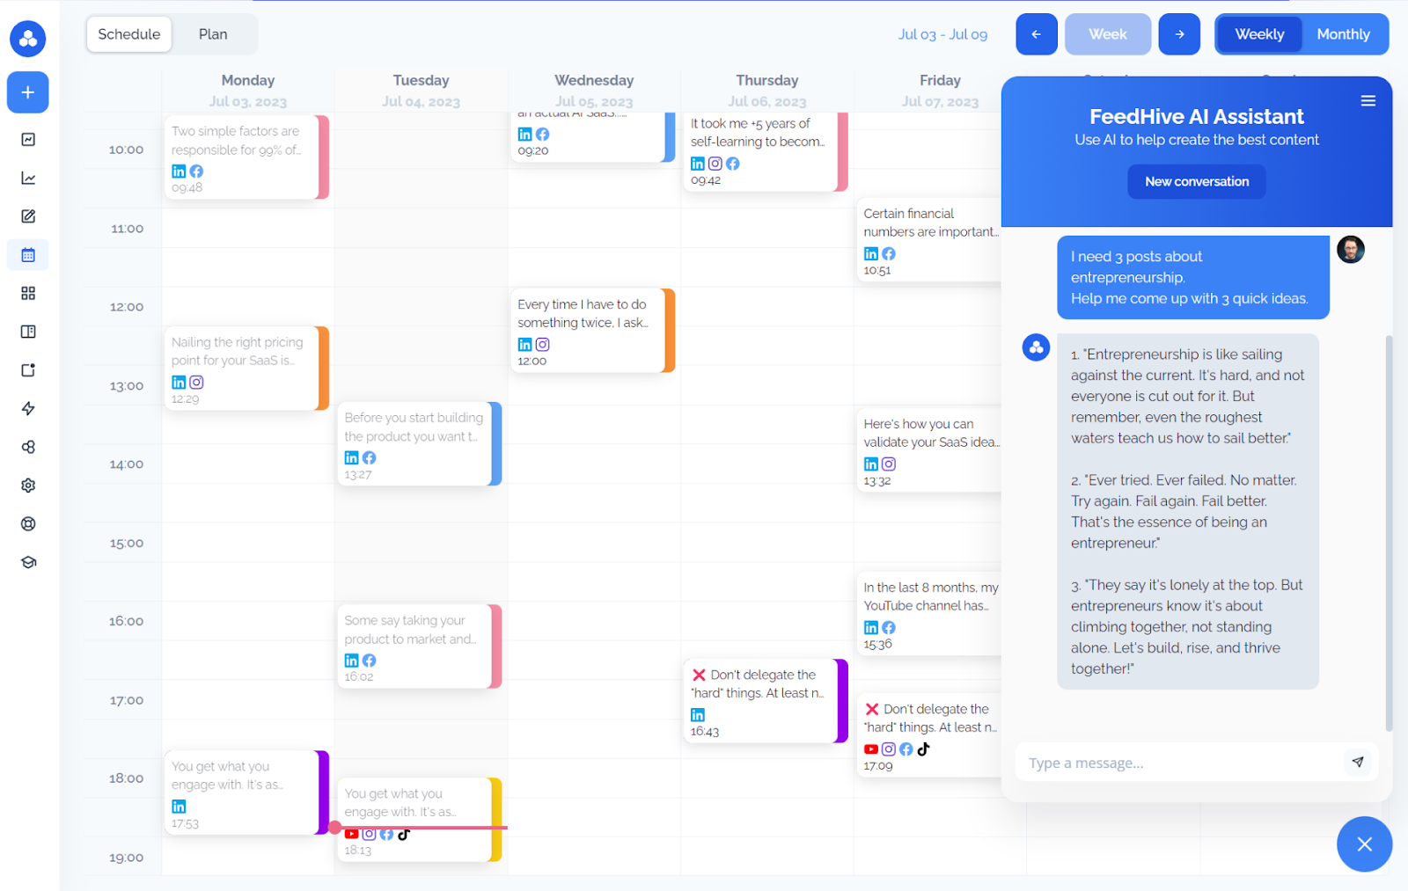The image size is (1408, 891).
Task: Select the academy graduation cap icon
Action: pyautogui.click(x=27, y=561)
